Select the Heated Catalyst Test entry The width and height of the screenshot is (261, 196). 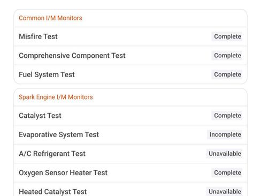(130, 189)
